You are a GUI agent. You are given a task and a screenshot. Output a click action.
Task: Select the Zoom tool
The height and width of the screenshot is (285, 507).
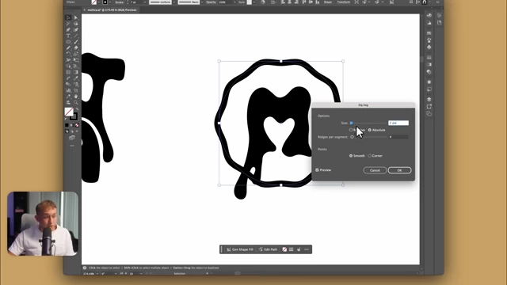point(76,102)
